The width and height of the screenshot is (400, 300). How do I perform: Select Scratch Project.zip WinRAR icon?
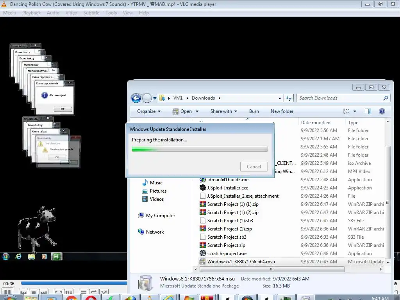click(203, 245)
